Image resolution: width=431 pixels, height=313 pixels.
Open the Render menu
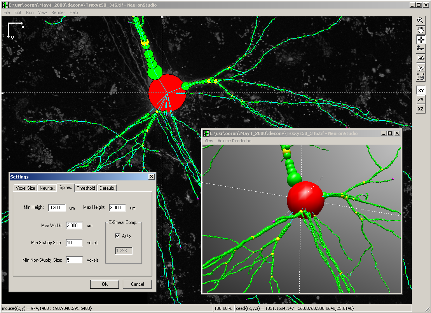click(x=58, y=12)
